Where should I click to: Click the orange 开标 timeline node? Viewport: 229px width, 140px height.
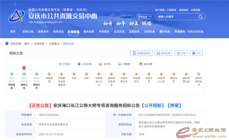click(74, 74)
